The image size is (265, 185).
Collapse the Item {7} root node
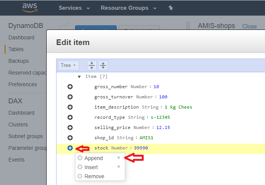tap(79, 76)
